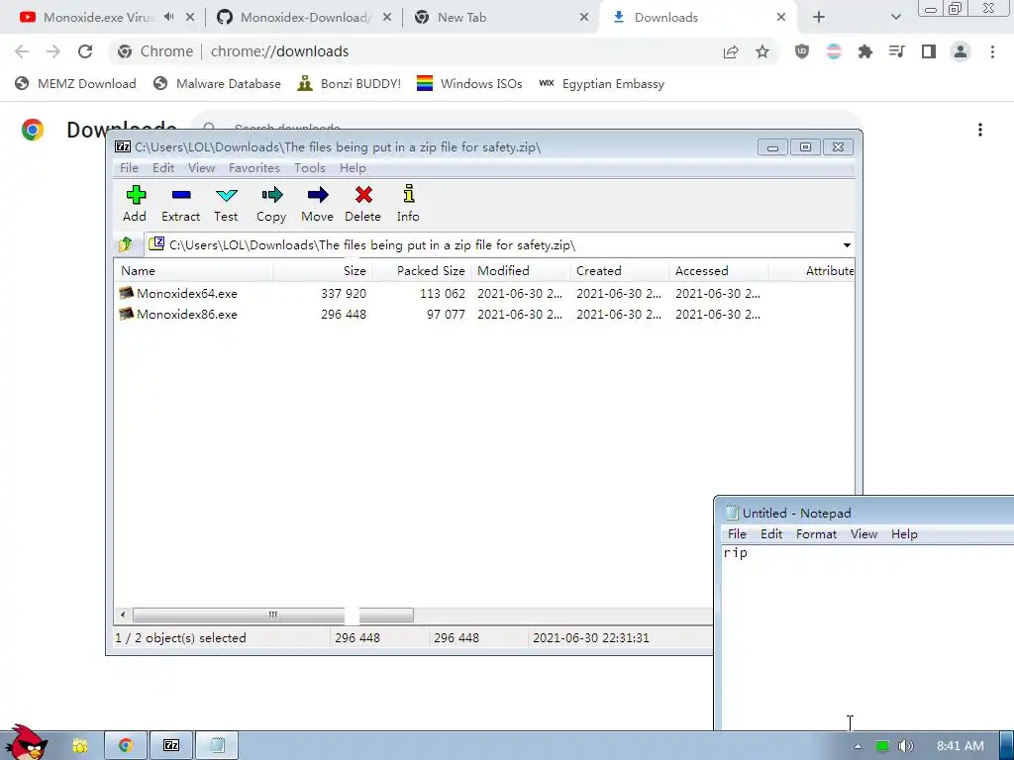Open Chrome profile avatar
1014x760 pixels.
click(961, 51)
